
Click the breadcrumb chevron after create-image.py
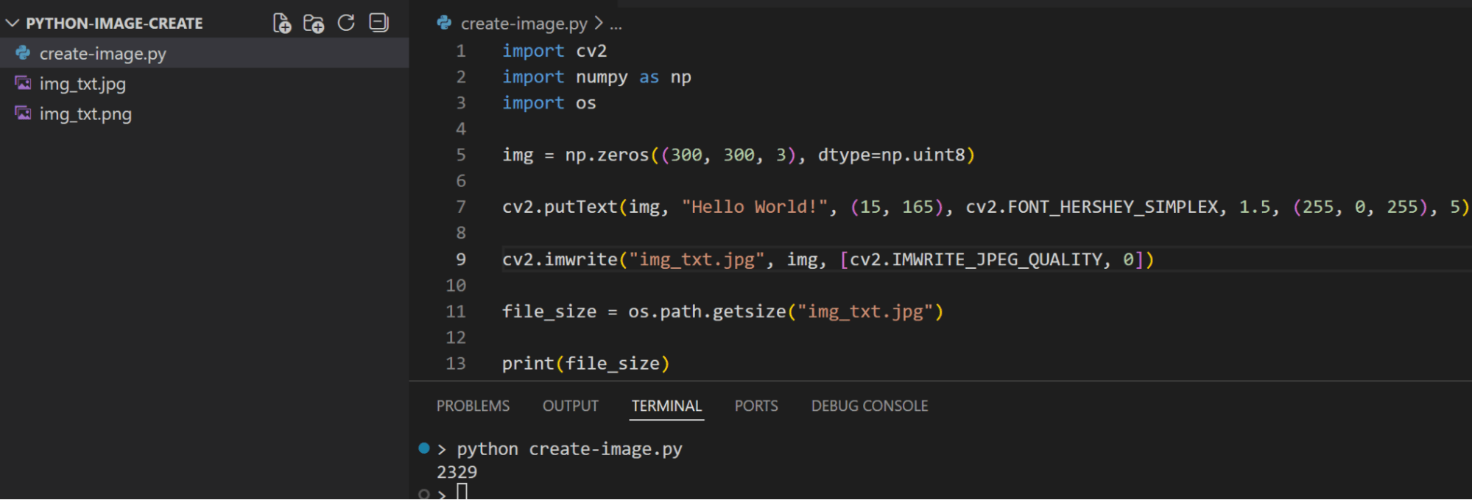tap(599, 24)
